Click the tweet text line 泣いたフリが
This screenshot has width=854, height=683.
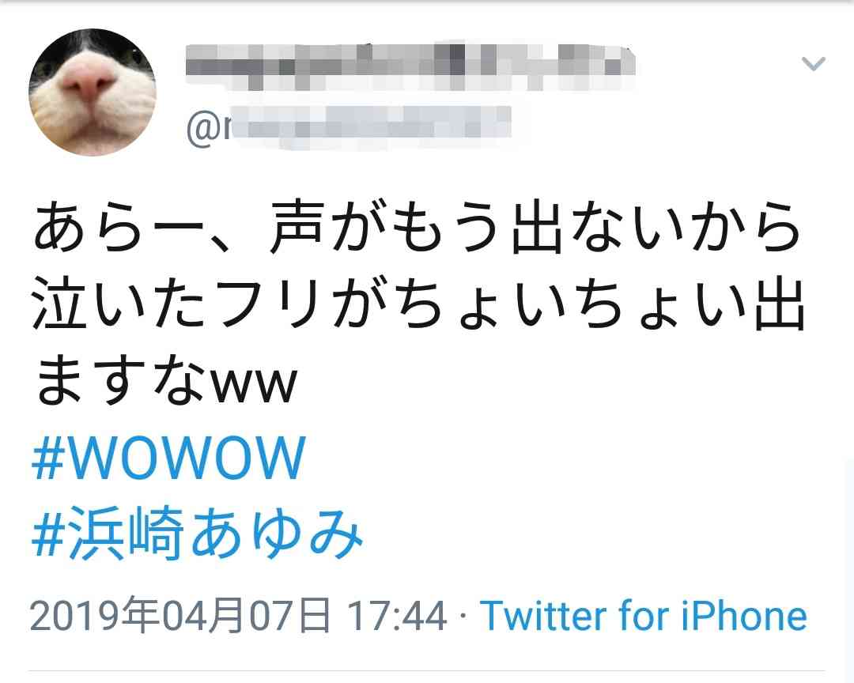coord(418,304)
